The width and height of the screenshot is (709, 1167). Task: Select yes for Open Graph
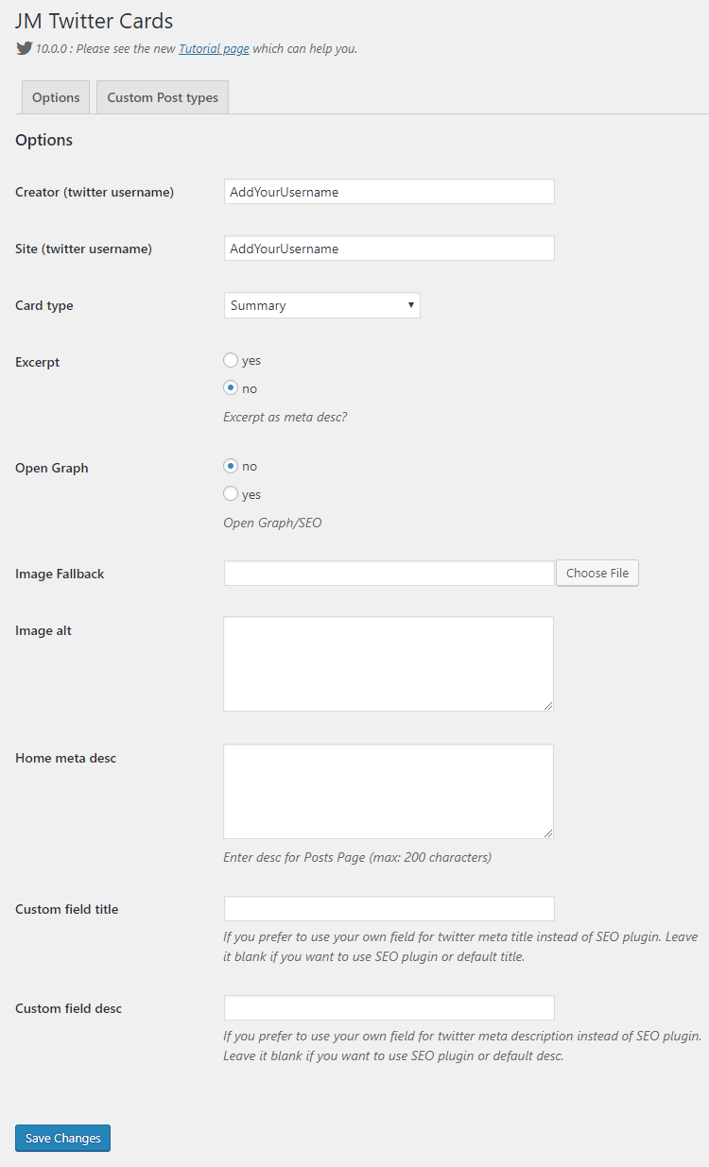231,494
